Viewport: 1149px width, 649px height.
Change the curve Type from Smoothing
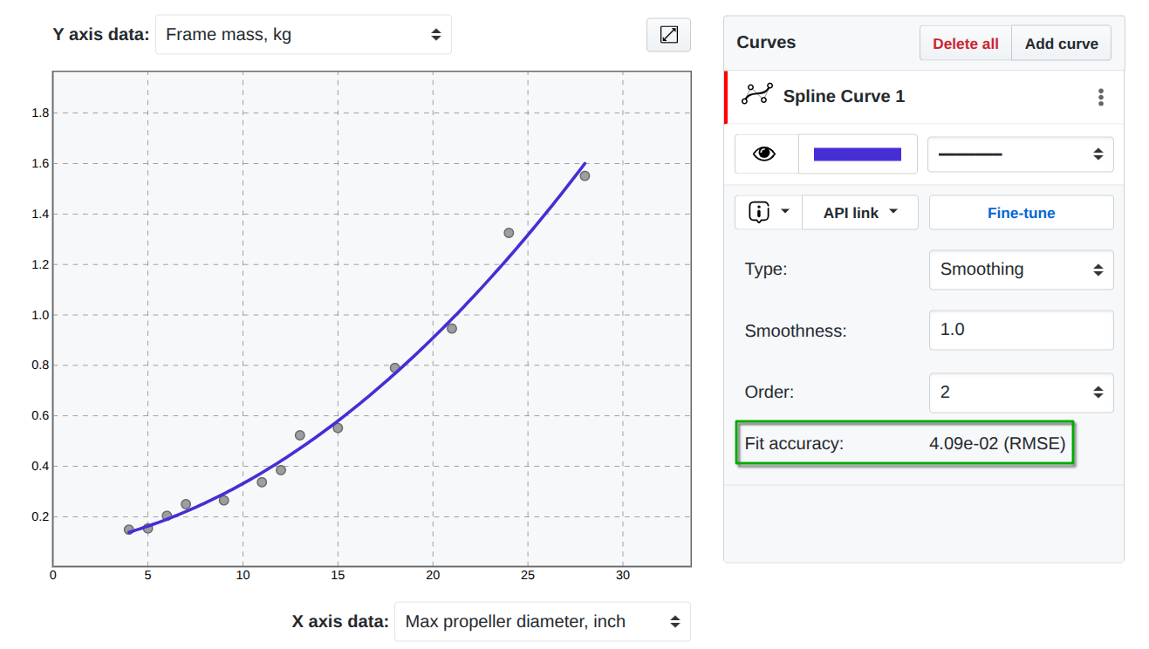pyautogui.click(x=1021, y=270)
